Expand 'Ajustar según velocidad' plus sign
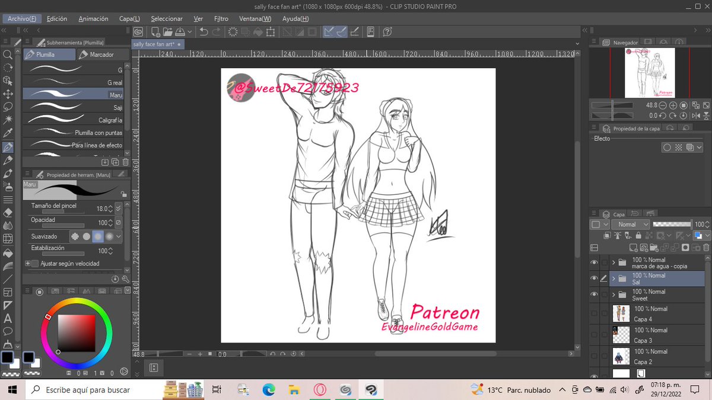The width and height of the screenshot is (712, 400). tap(27, 263)
